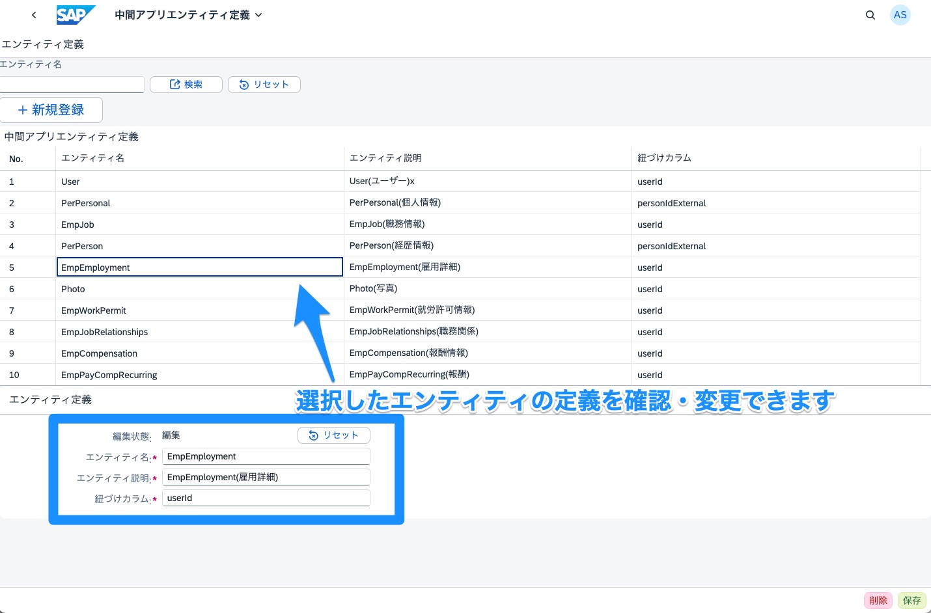This screenshot has width=931, height=613.
Task: Select the EmpEmployment entity name cell
Action: [x=200, y=267]
